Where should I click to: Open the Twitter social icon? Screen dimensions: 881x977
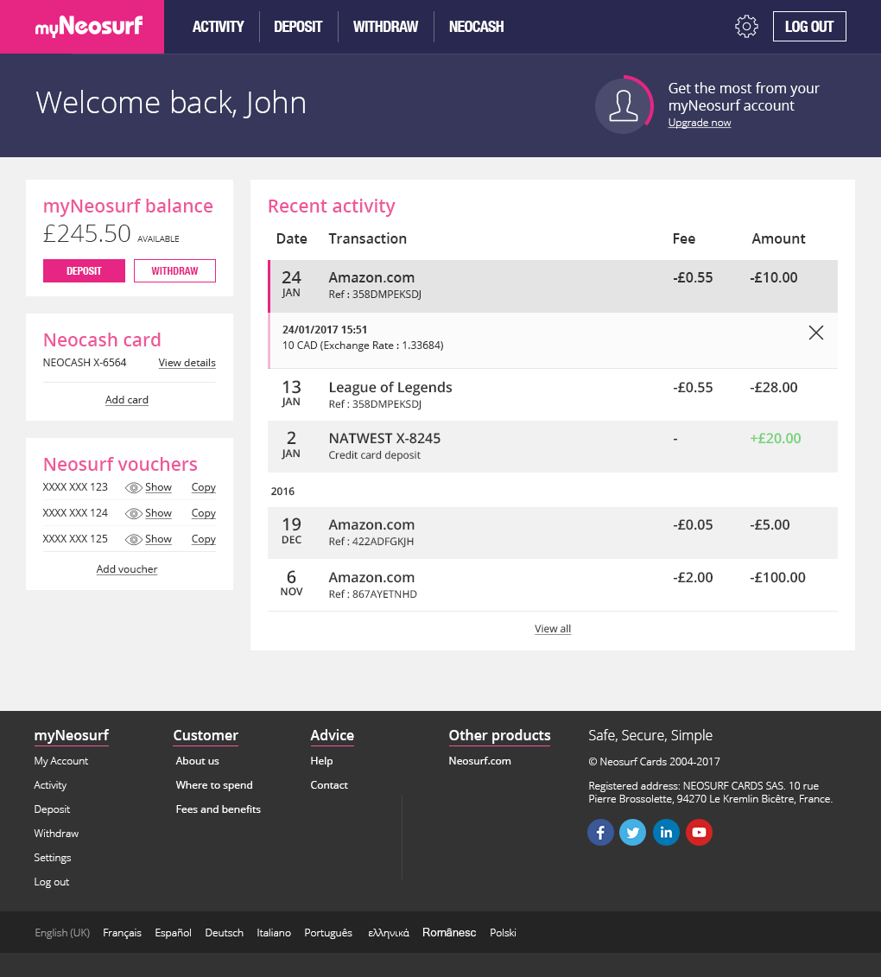632,833
